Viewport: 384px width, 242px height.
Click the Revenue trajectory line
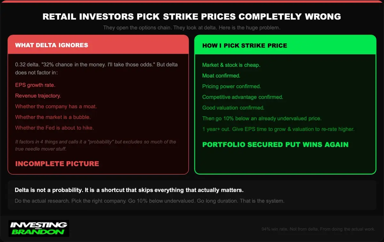coord(38,96)
